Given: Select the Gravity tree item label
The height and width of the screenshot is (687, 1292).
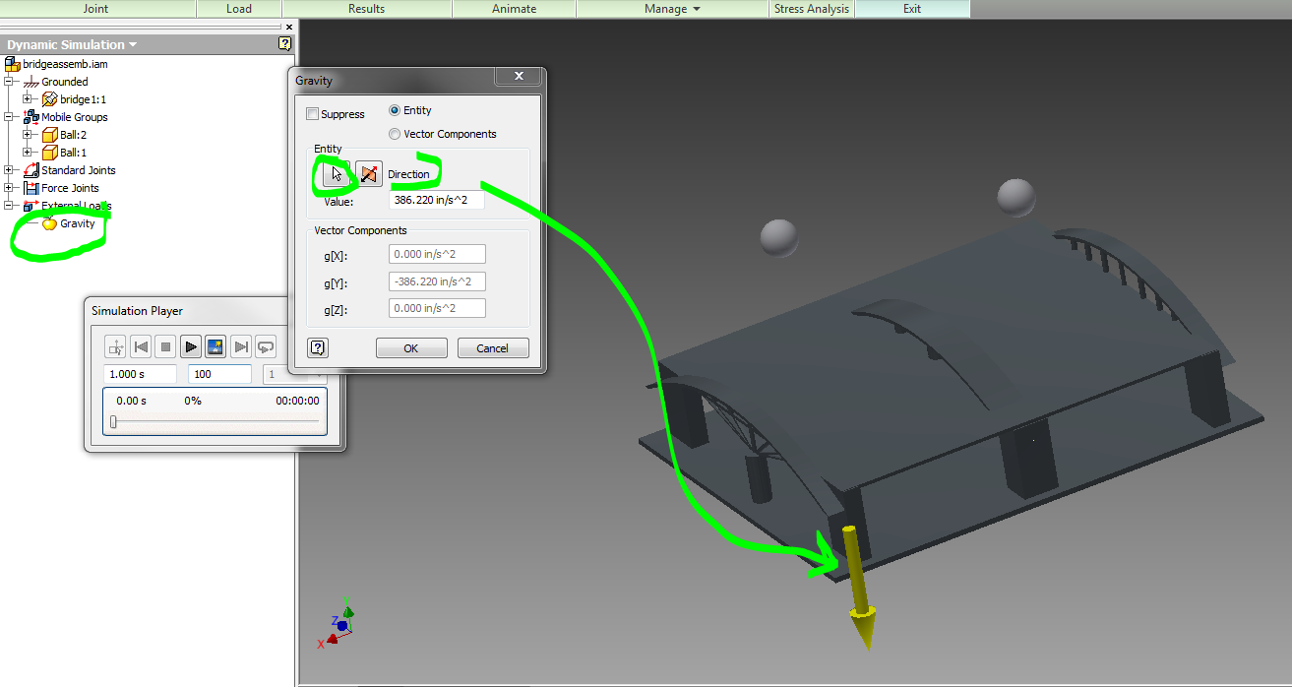Looking at the screenshot, I should pos(78,223).
